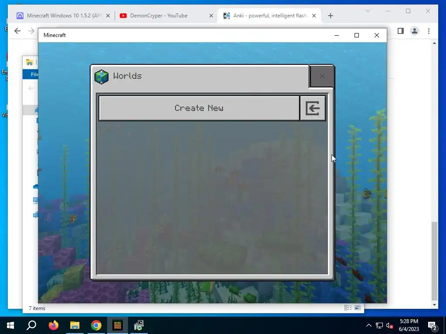The image size is (446, 334).
Task: Click the Worlds globe block icon
Action: click(101, 77)
